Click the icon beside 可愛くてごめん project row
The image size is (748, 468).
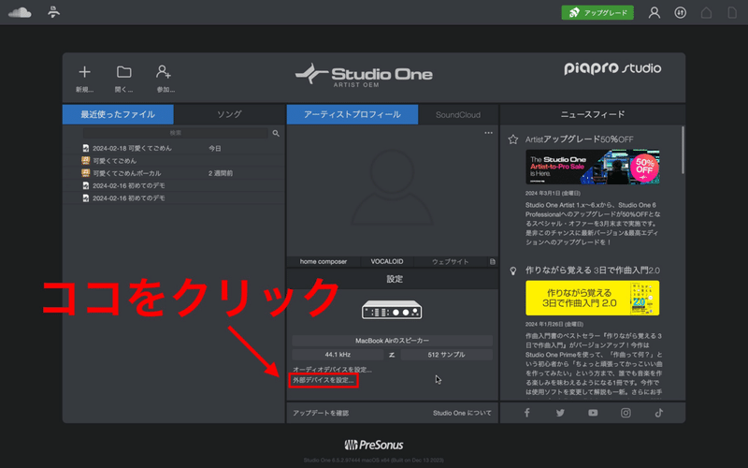point(86,160)
